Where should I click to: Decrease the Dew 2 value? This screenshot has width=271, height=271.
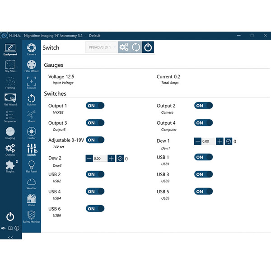coord(89,159)
